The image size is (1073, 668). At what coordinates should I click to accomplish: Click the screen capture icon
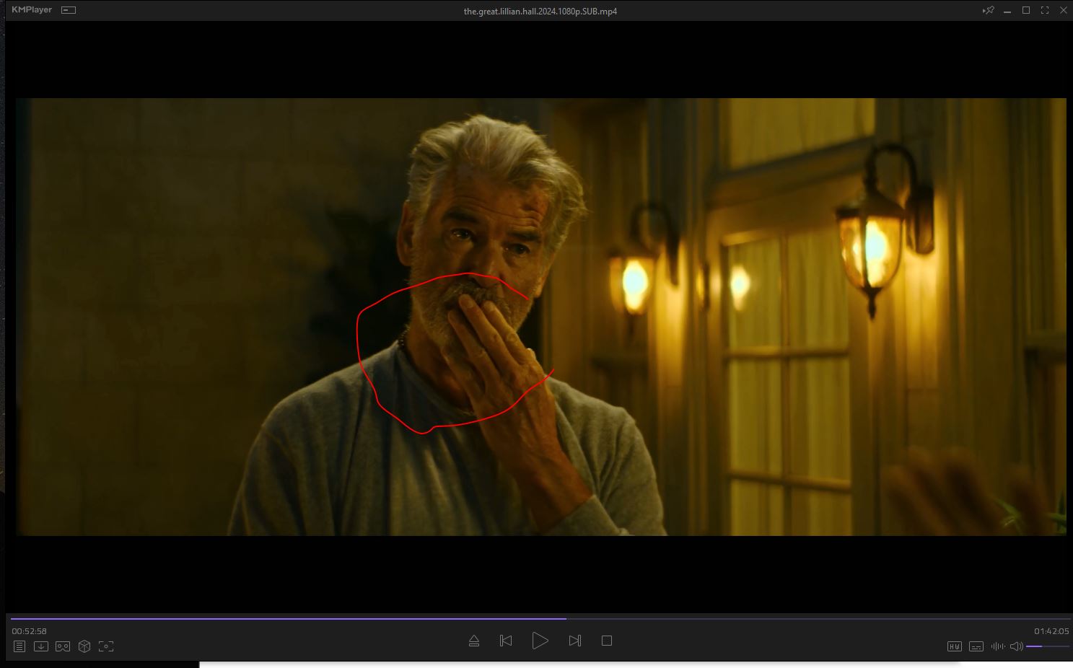click(106, 646)
